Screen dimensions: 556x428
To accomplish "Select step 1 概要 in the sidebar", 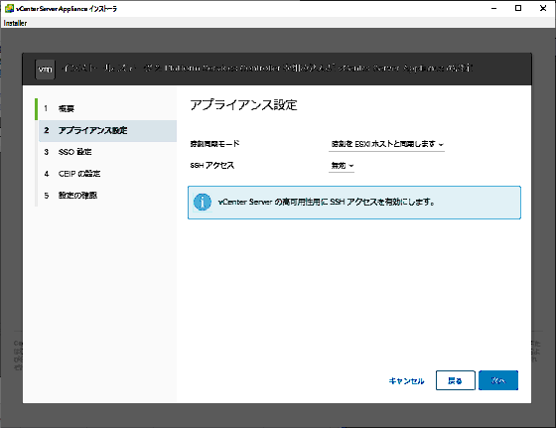I will click(107, 109).
